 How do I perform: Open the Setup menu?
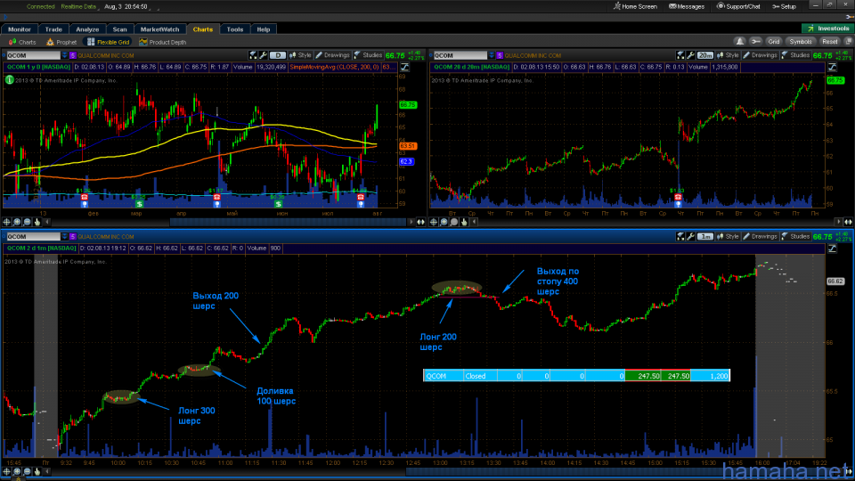coord(784,6)
